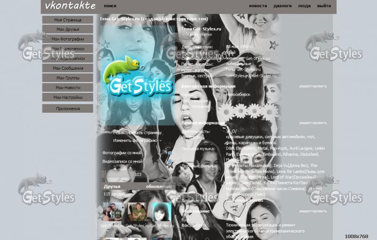Image resolution: width=377 pixels, height=240 pixels.
Task: Go to диалоги in top navigation
Action: 282,6
